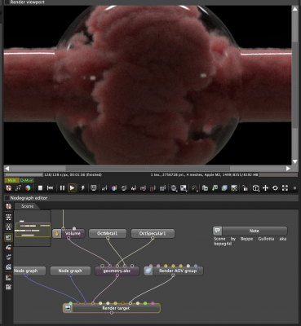This screenshot has height=326, width=301.
Task: Click the OctSpecular1 material node
Action: (153, 233)
